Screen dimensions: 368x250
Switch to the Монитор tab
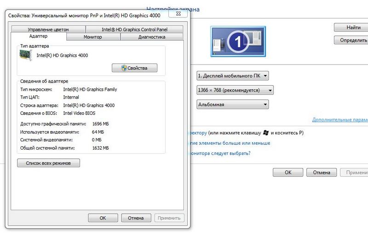tap(93, 37)
